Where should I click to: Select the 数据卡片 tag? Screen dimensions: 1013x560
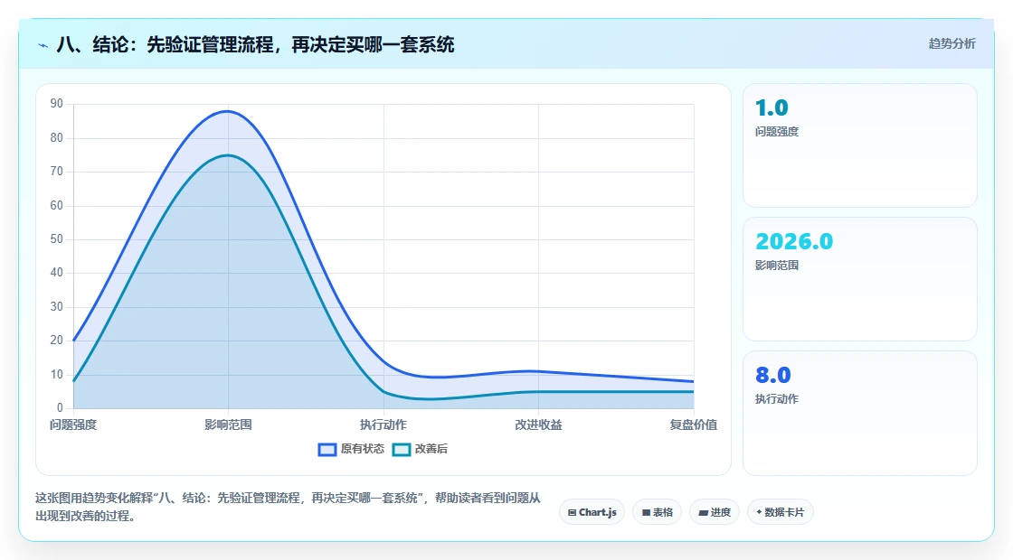[780, 512]
